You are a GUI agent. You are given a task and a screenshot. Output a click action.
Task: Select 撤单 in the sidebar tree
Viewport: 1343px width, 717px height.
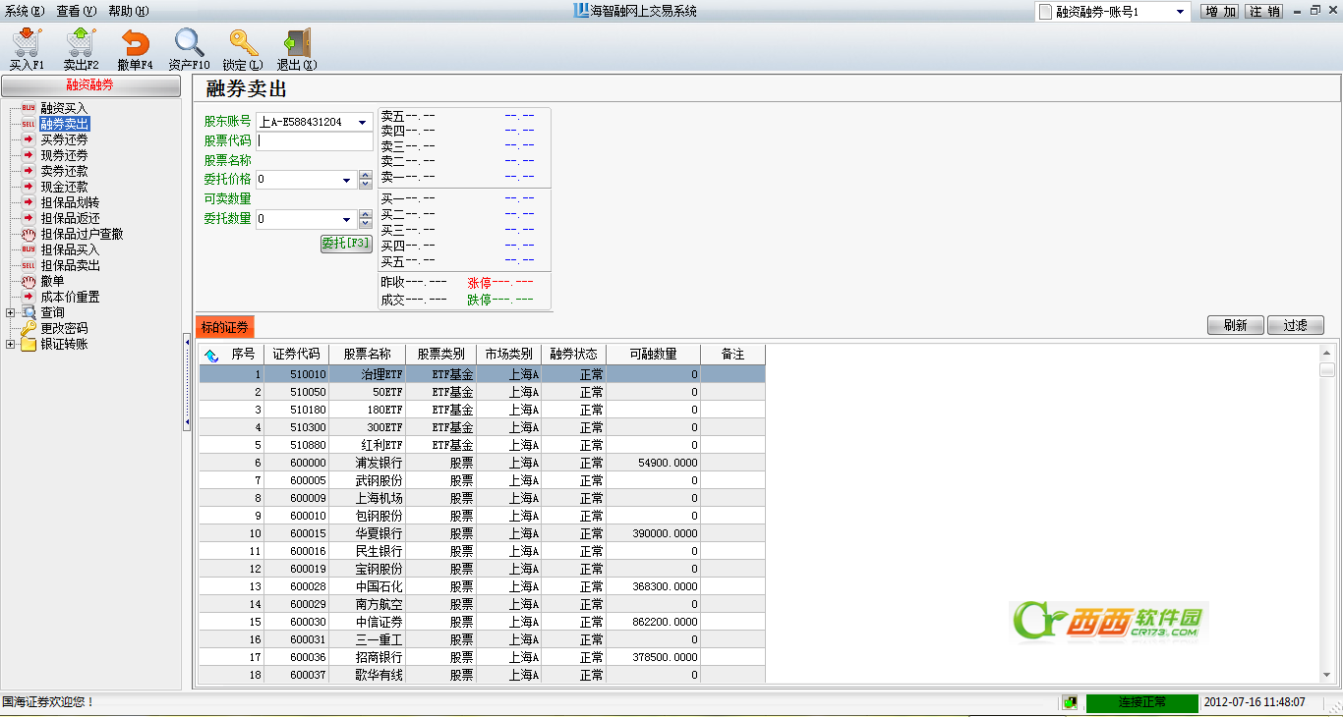click(52, 281)
